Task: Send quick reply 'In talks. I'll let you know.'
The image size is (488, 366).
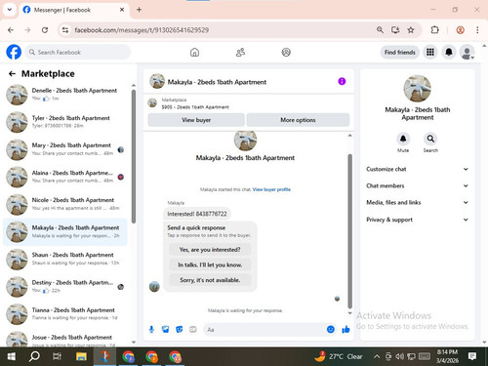Action: pos(210,264)
